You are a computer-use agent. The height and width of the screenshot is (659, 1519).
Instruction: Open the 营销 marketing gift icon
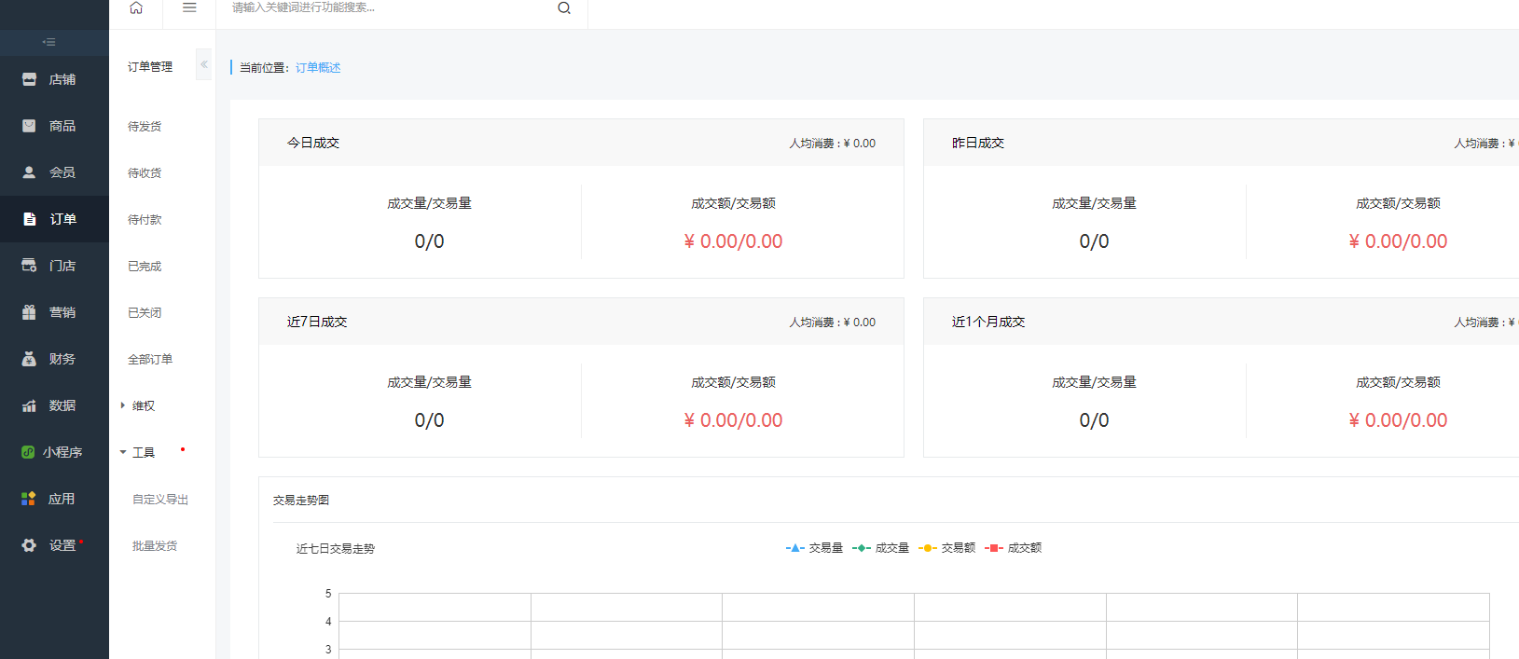tap(29, 312)
